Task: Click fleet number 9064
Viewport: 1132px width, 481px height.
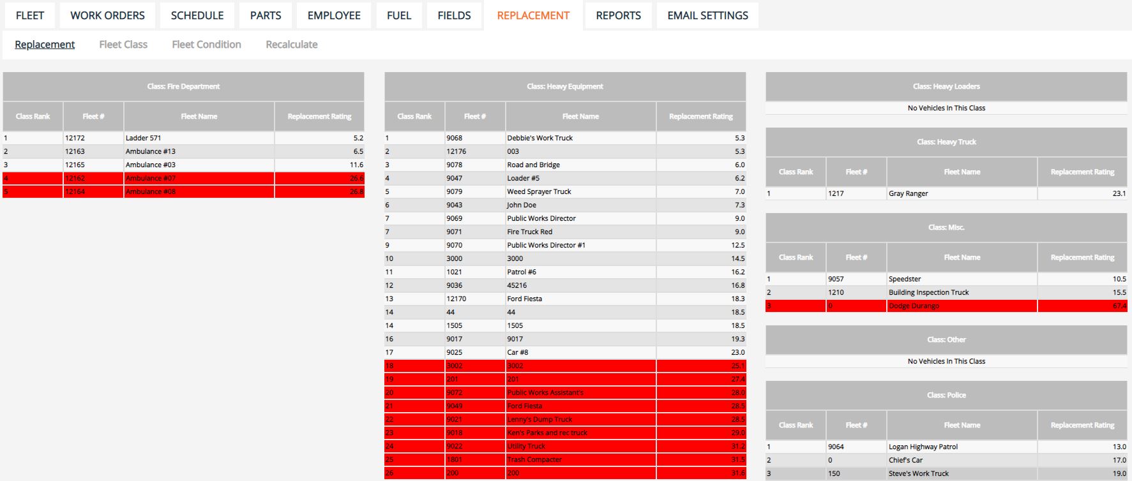Action: pyautogui.click(x=836, y=447)
